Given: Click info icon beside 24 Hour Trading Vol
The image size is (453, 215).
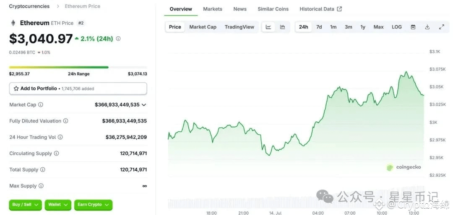Looking at the screenshot, I should [60, 137].
